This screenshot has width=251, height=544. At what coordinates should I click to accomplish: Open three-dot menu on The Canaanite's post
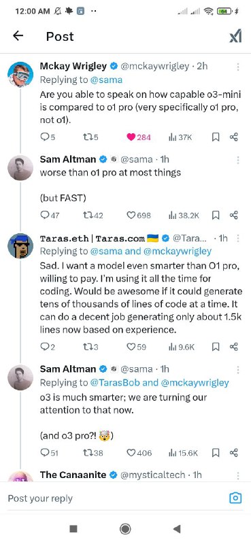(238, 475)
